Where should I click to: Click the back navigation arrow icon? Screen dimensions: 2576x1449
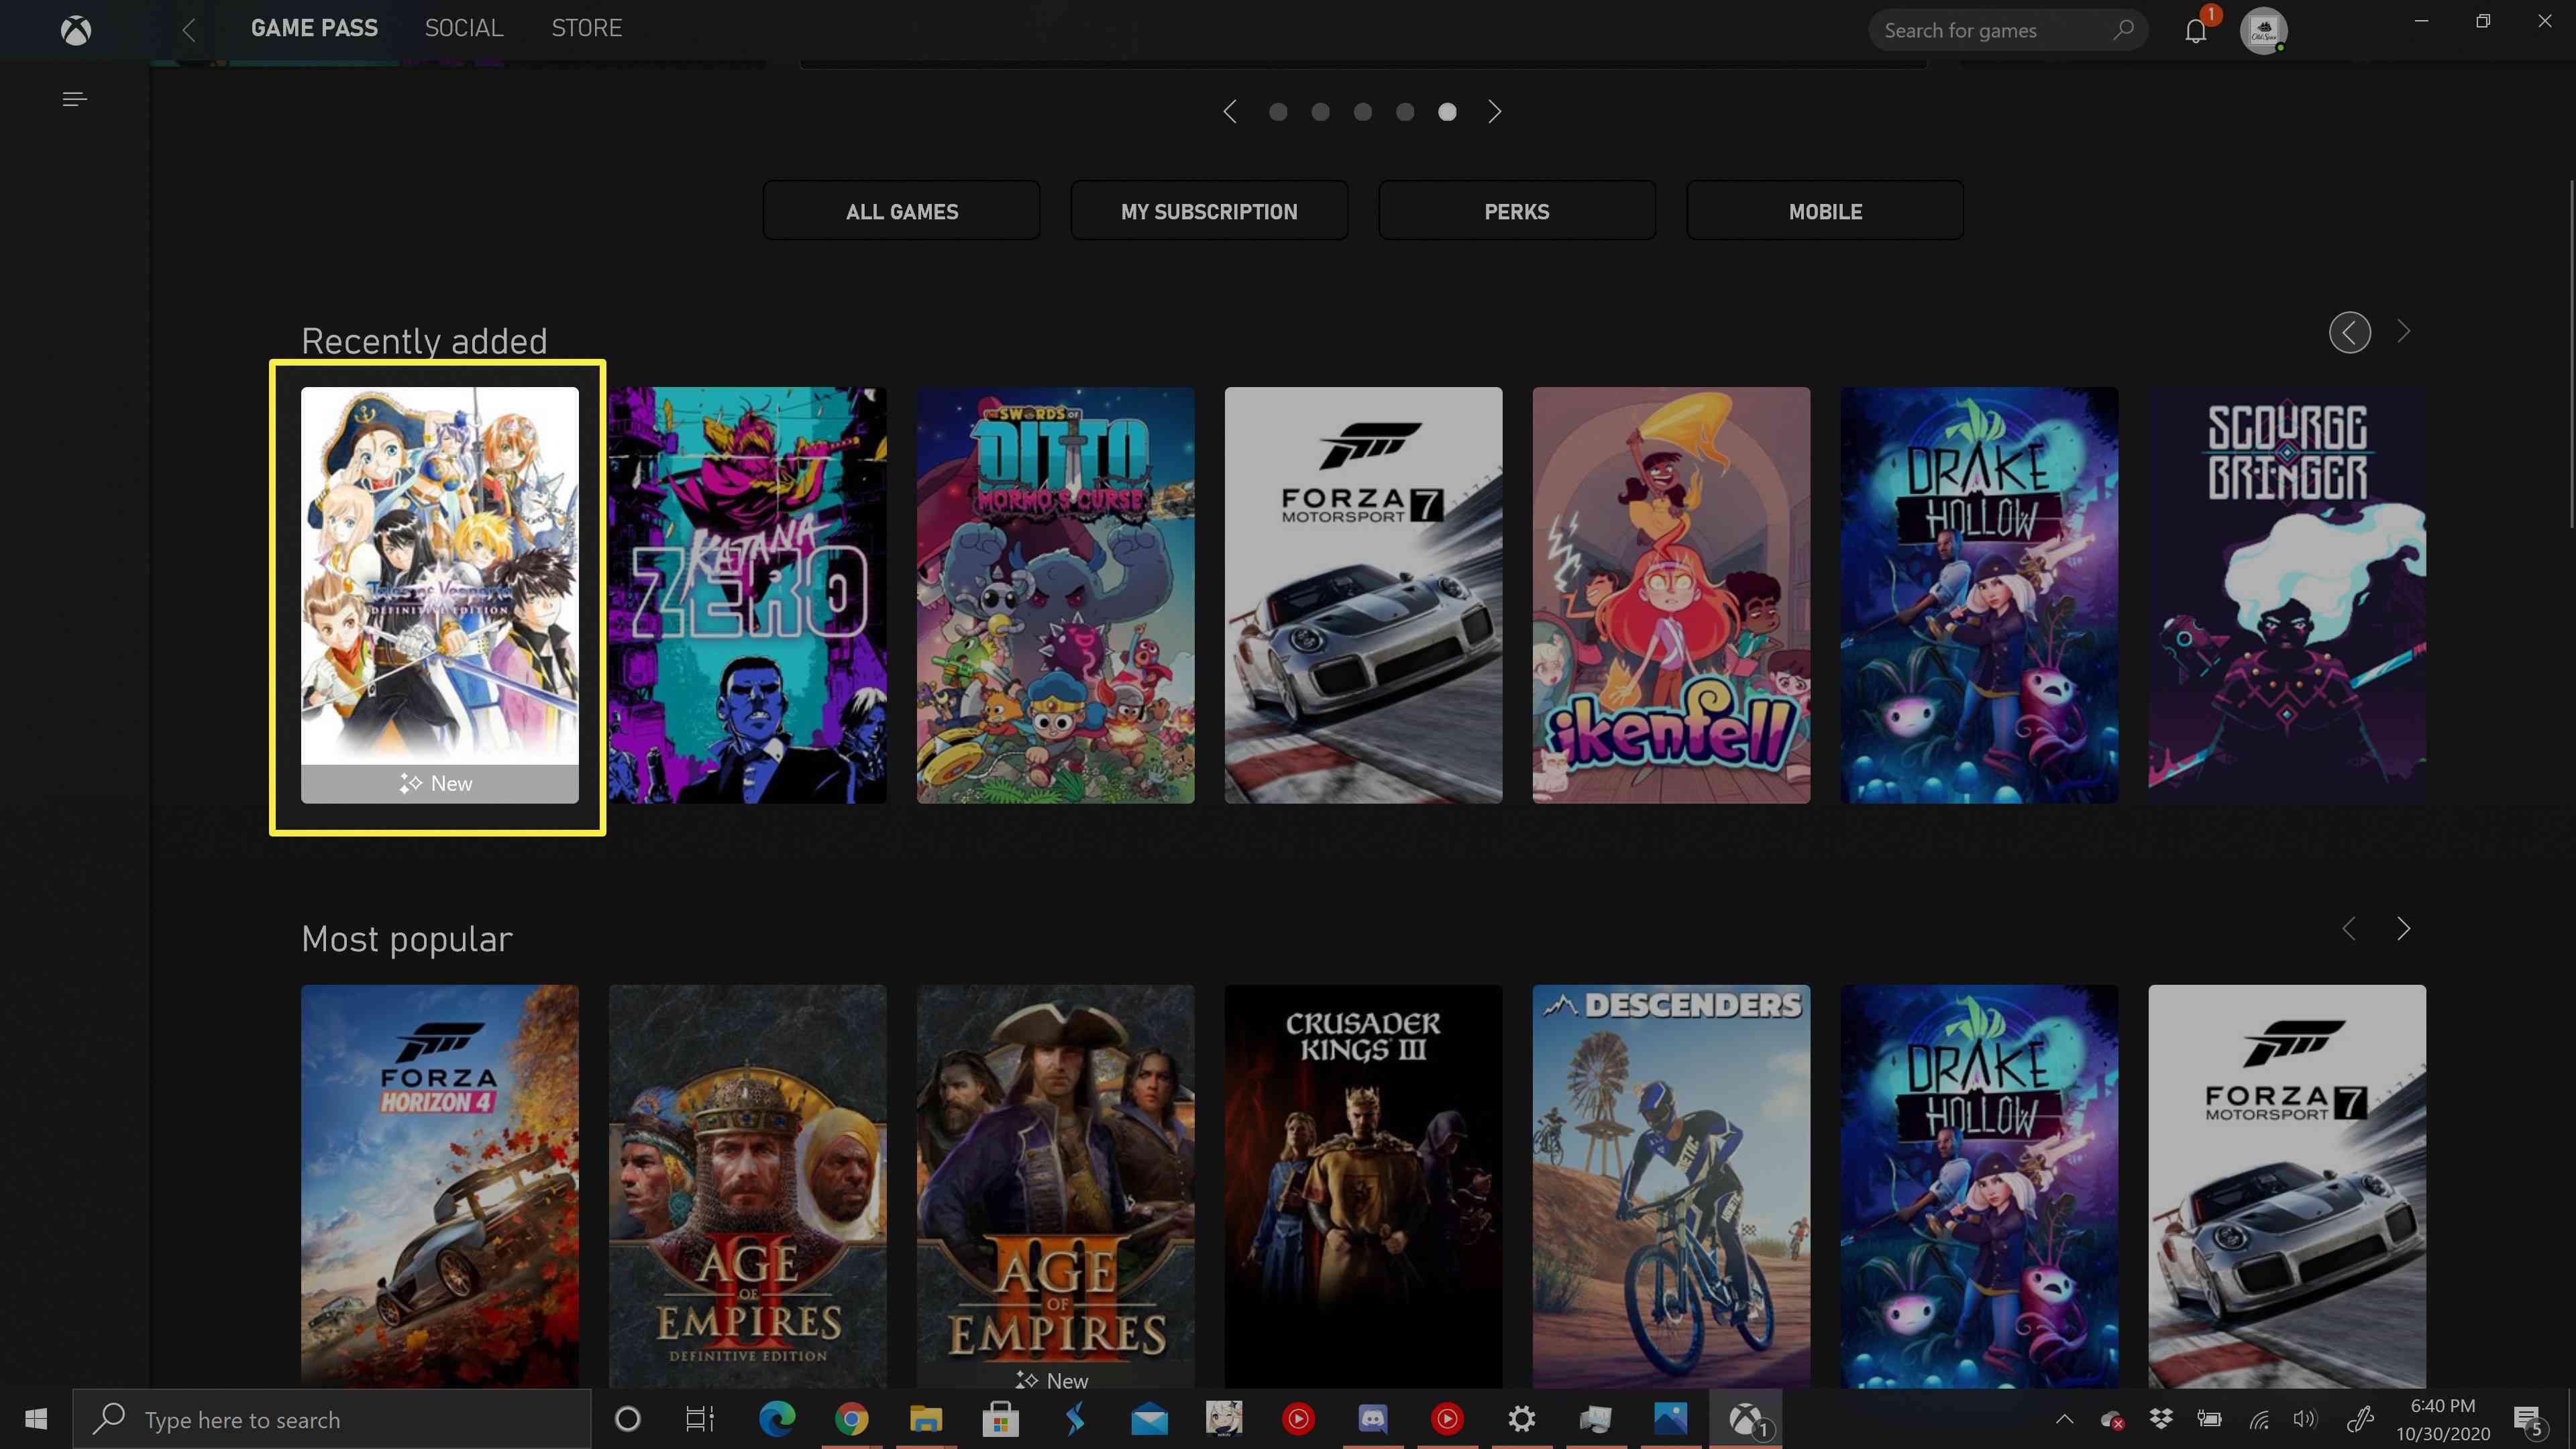point(189,28)
